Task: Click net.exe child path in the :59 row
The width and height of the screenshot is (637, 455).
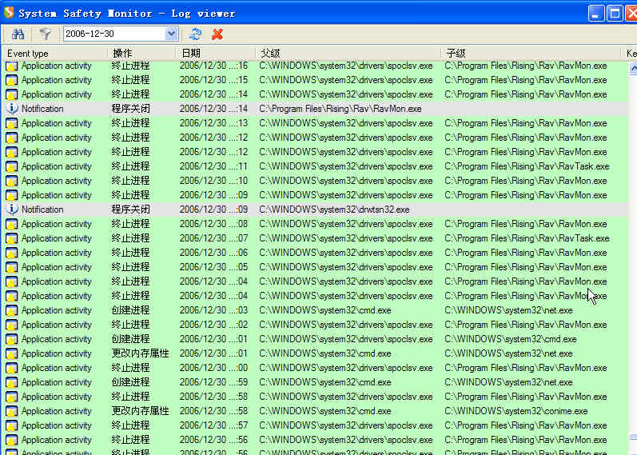Action: point(508,382)
